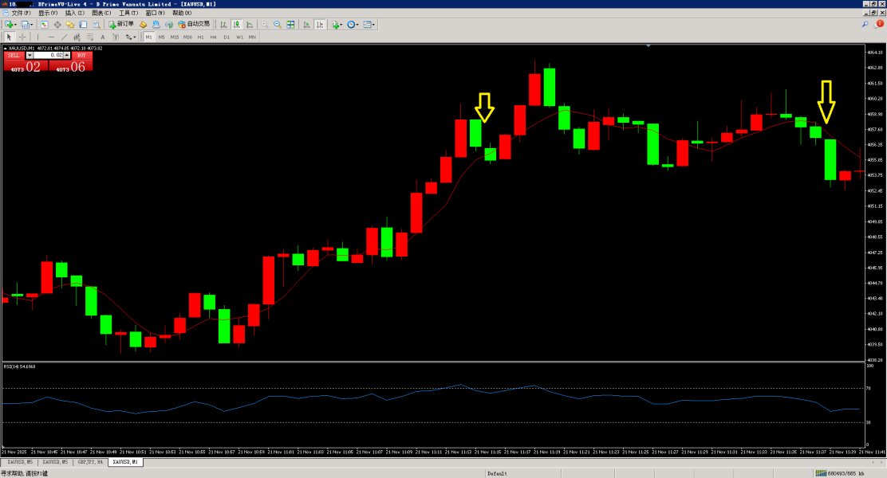The image size is (887, 478).
Task: Expand the New Chart dropdown arrow
Action: (15, 25)
